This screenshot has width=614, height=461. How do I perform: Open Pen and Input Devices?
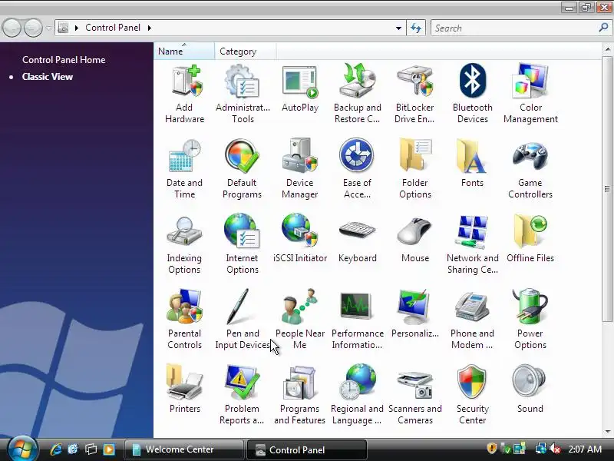pos(243,320)
